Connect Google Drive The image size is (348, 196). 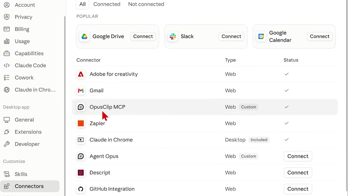click(143, 36)
